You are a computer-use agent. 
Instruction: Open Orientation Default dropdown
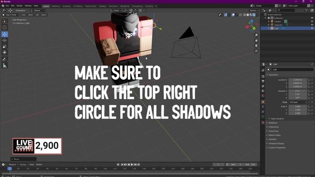pos(38,10)
